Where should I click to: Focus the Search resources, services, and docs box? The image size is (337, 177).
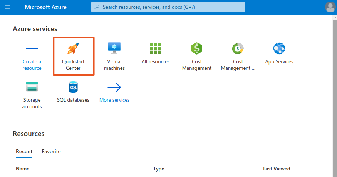click(168, 7)
